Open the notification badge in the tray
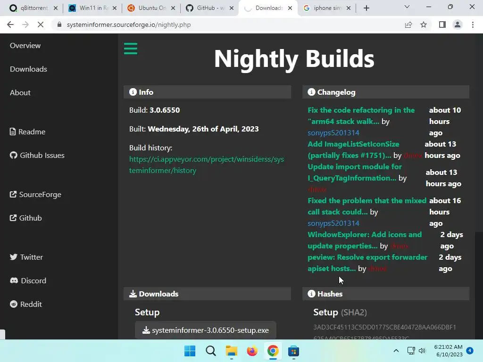 [x=470, y=351]
